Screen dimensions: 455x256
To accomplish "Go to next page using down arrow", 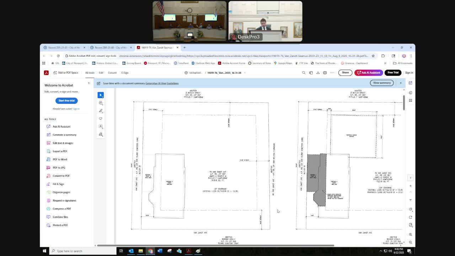I will pyautogui.click(x=411, y=200).
